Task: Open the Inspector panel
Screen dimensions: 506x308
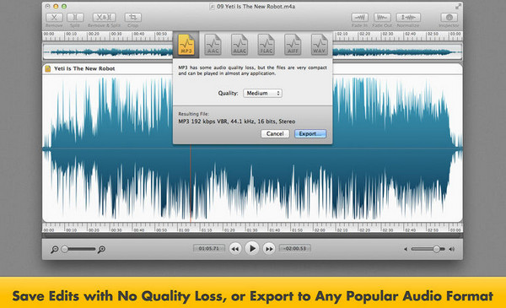Action: click(449, 18)
